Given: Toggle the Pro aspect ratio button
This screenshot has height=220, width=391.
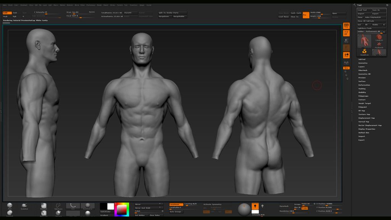Looking at the screenshot, I should point(306,15).
